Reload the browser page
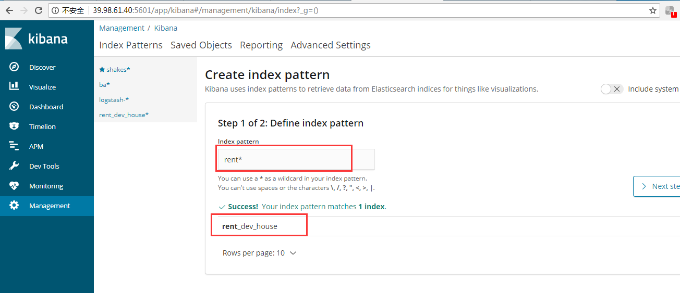 coord(39,10)
